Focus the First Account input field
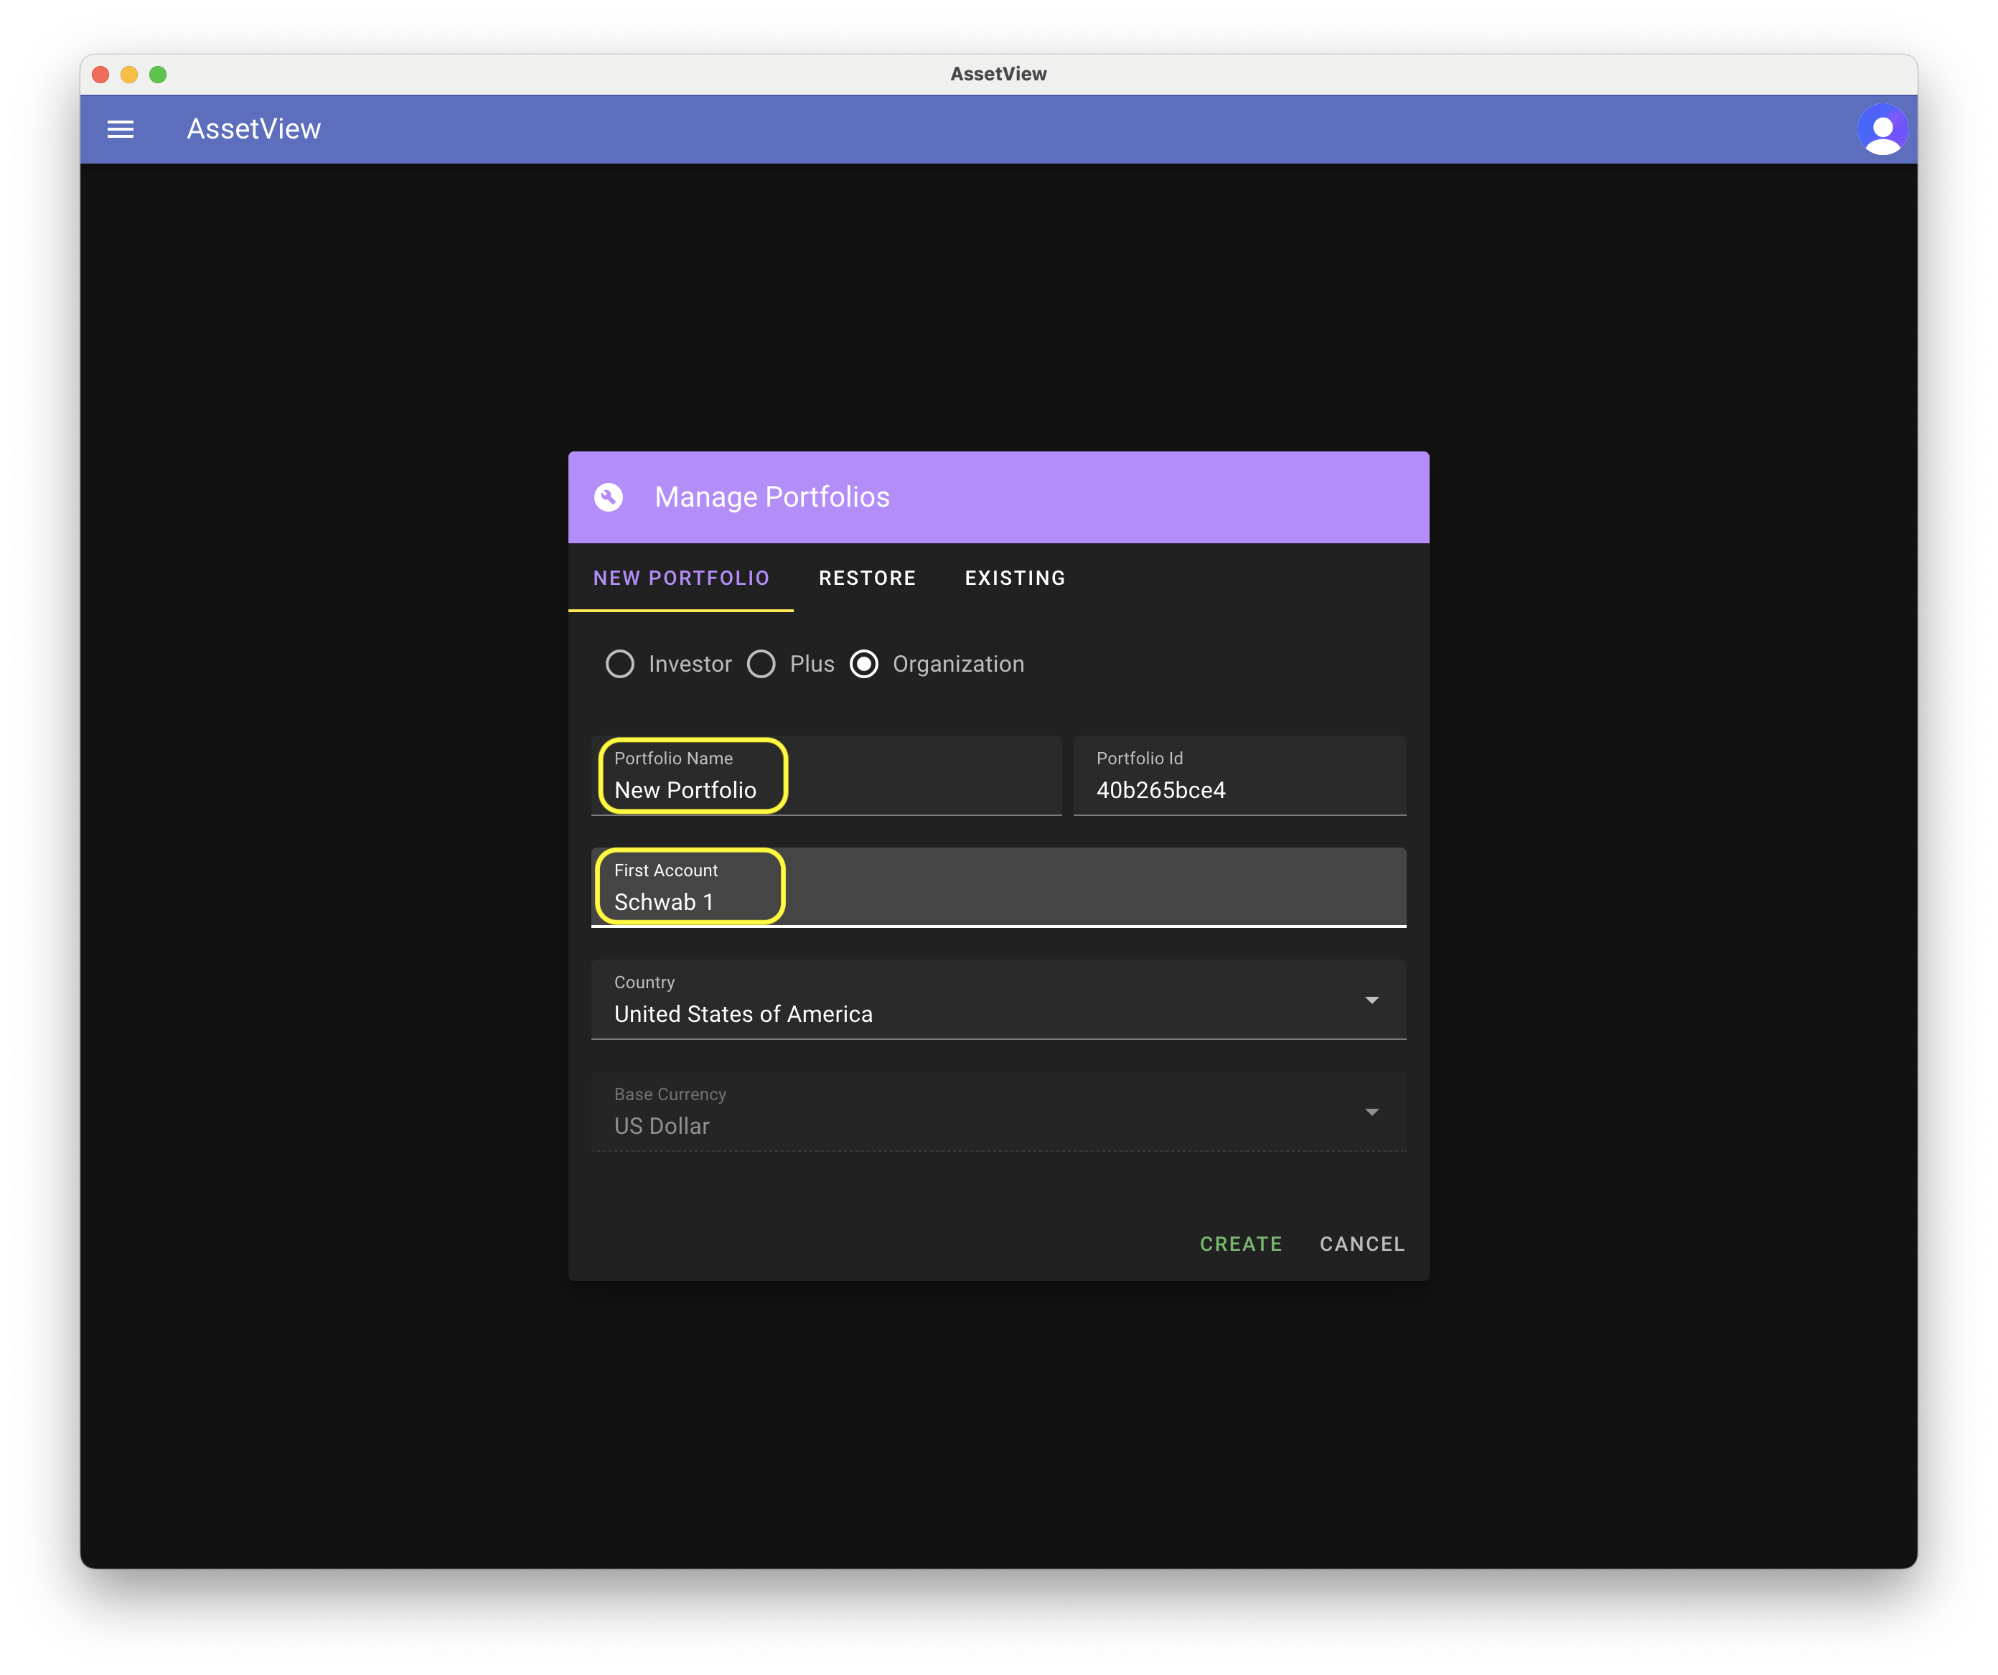This screenshot has height=1675, width=1998. [999, 888]
